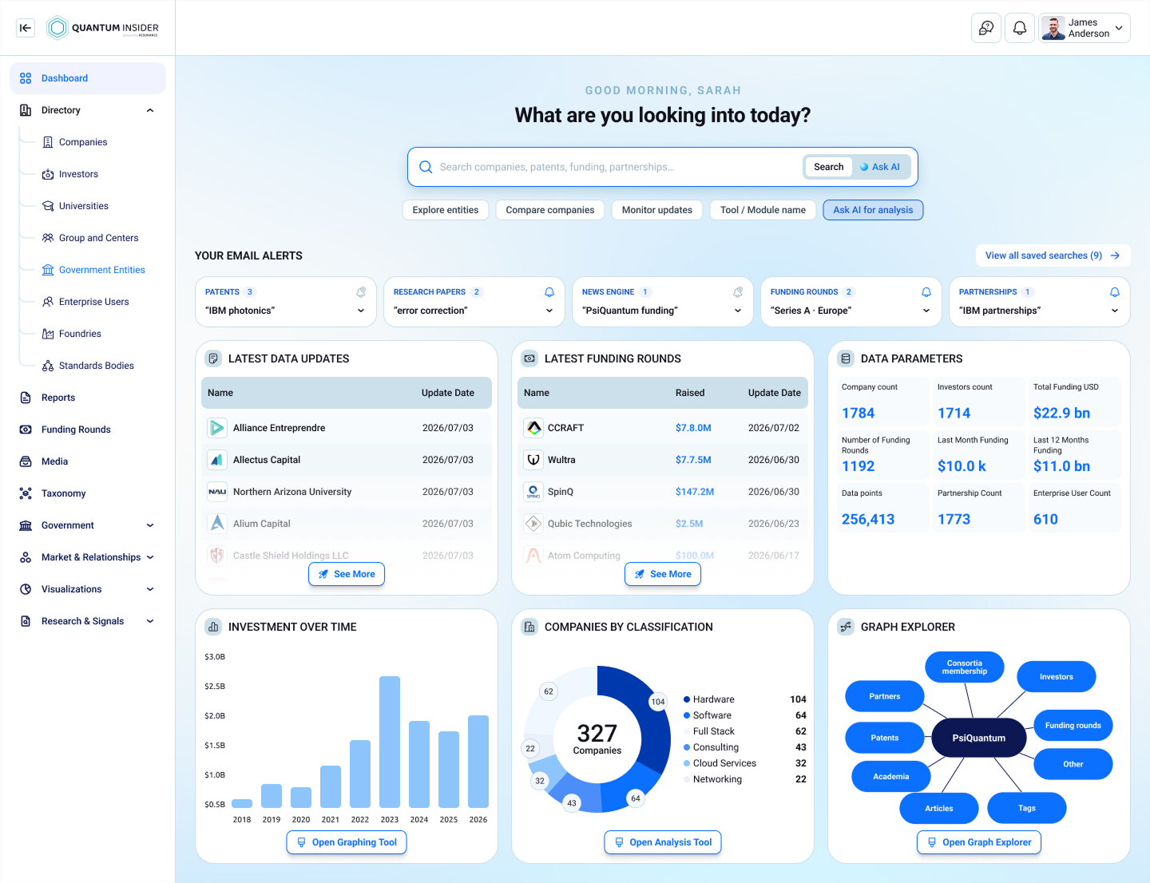Select the Compare companies chip
1150x883 pixels.
(550, 210)
